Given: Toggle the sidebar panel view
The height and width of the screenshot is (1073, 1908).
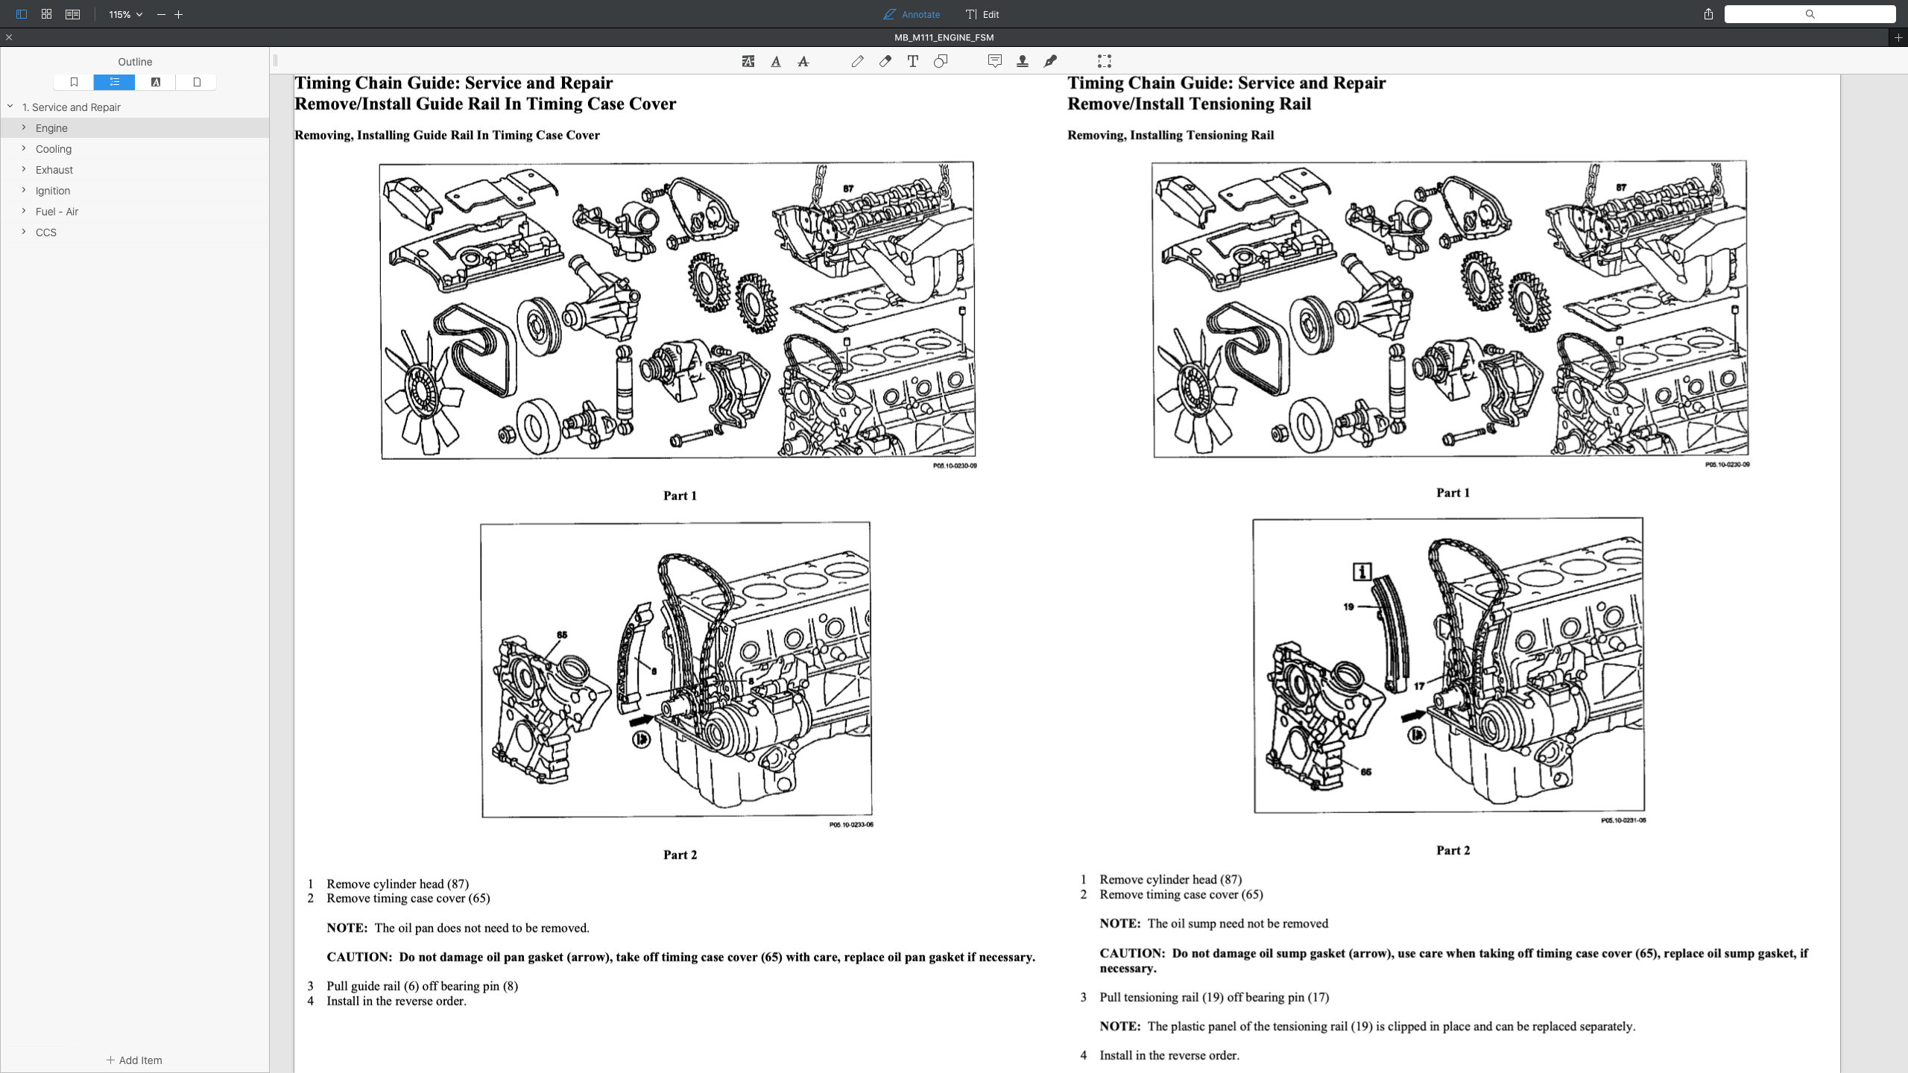Looking at the screenshot, I should [22, 14].
